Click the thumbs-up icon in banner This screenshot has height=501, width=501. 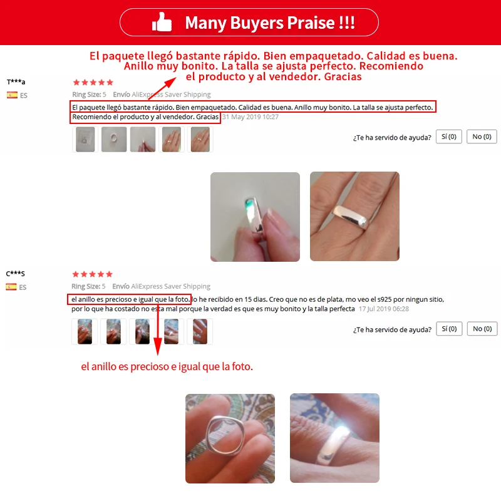tap(162, 22)
